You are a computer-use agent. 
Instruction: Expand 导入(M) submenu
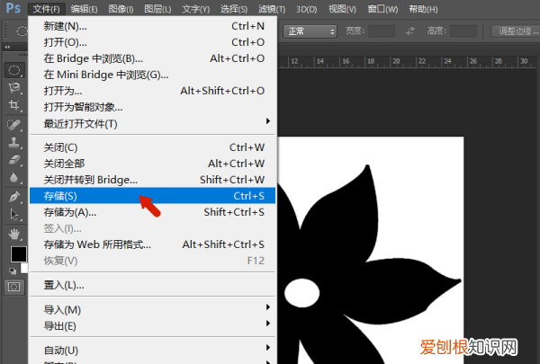click(x=153, y=310)
